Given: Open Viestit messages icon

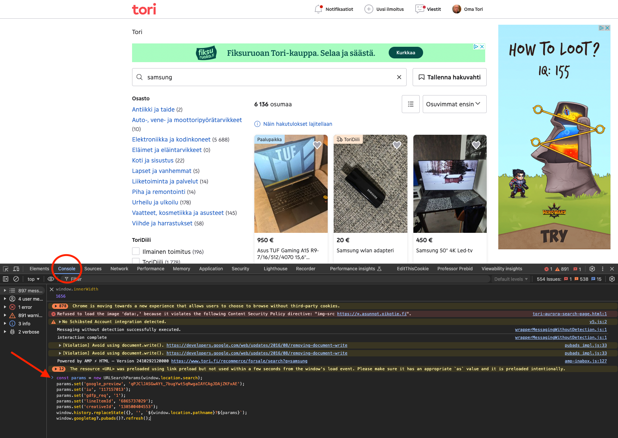Looking at the screenshot, I should click(x=420, y=9).
